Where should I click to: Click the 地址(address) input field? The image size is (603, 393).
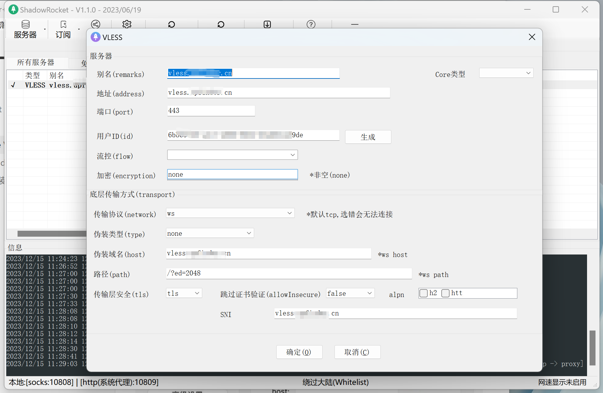point(279,93)
